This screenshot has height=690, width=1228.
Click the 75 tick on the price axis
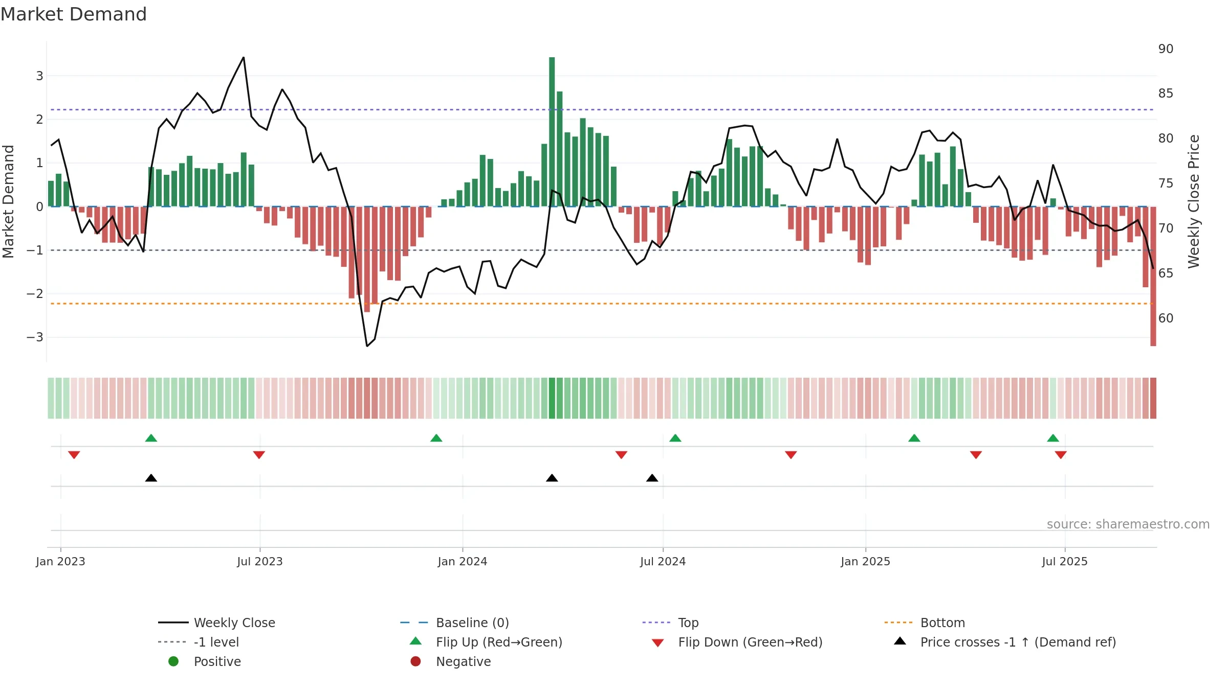point(1166,183)
